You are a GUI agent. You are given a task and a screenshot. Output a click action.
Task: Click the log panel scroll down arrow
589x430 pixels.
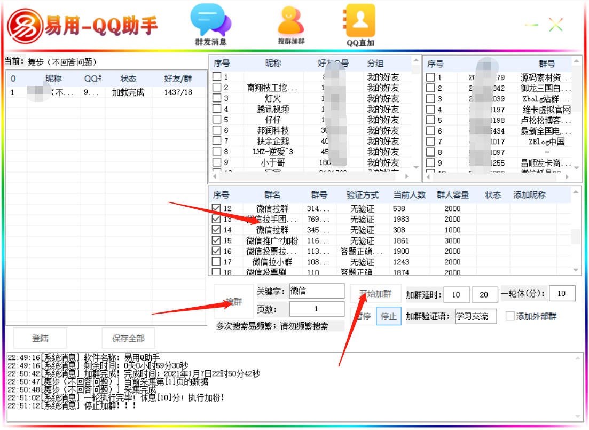pyautogui.click(x=578, y=416)
